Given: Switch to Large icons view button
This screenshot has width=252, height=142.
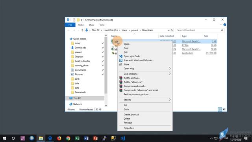Looking at the screenshot, I should (224, 109).
